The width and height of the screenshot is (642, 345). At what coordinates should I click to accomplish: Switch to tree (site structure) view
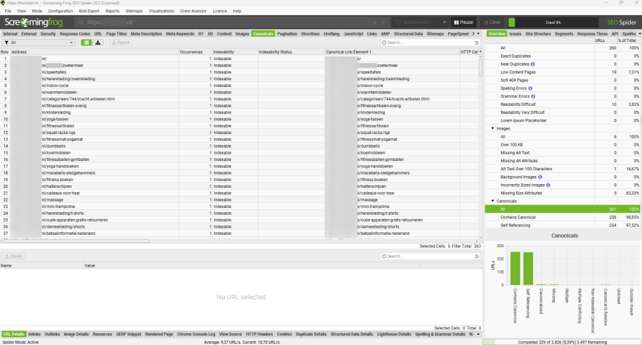(x=98, y=43)
